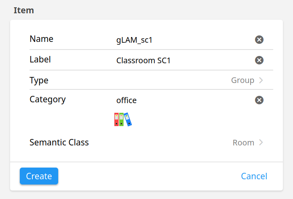
Task: Click the Category field label
Action: 48,99
